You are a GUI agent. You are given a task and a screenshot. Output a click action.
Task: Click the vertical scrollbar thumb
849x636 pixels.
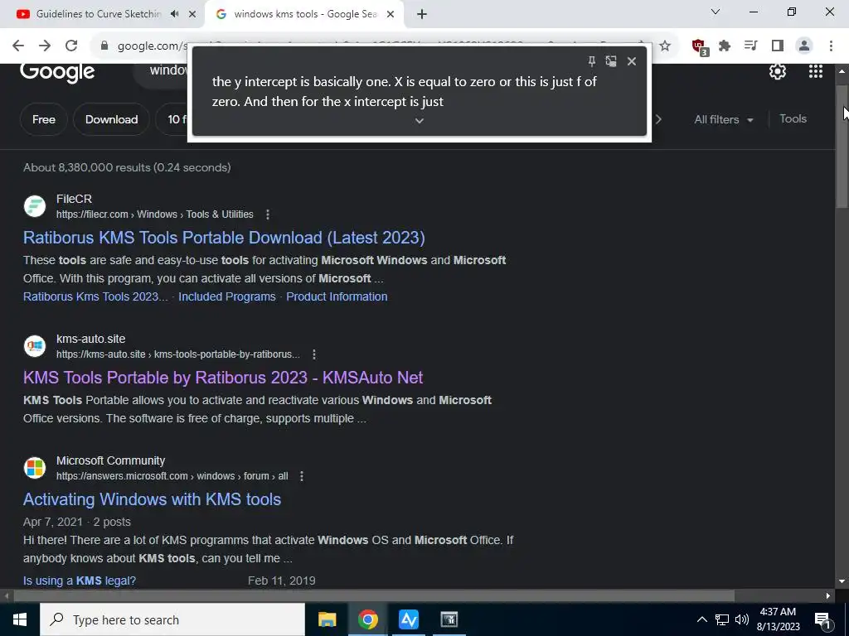pos(842,146)
